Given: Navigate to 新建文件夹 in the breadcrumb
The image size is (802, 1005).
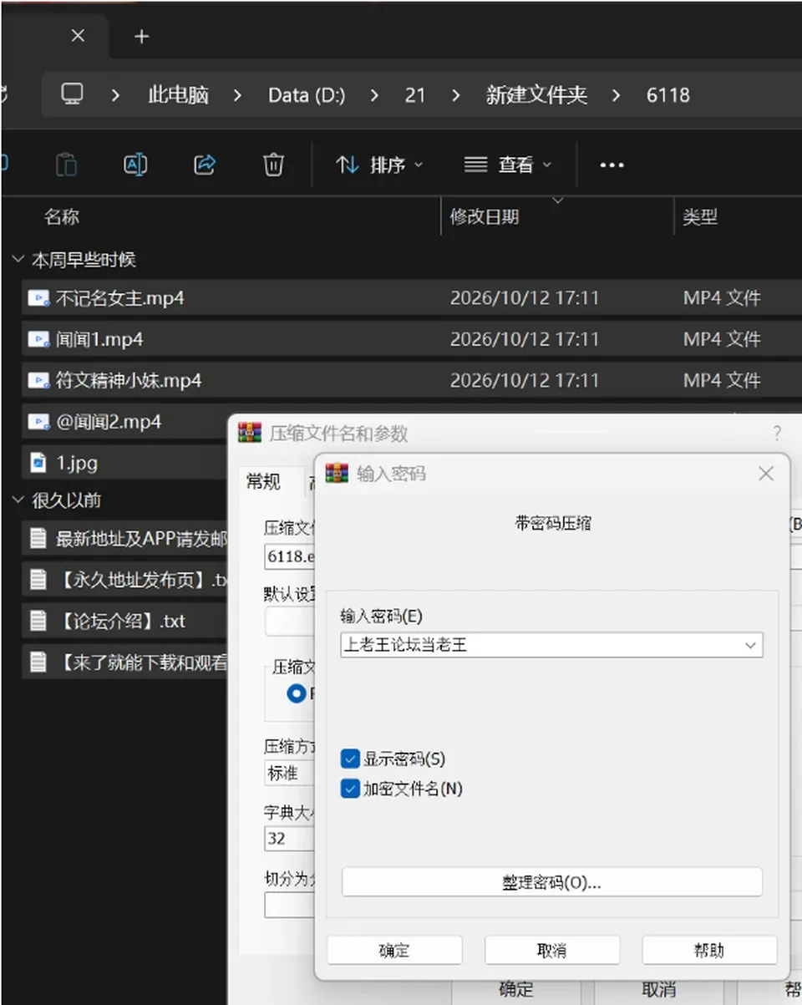Looking at the screenshot, I should [x=536, y=95].
